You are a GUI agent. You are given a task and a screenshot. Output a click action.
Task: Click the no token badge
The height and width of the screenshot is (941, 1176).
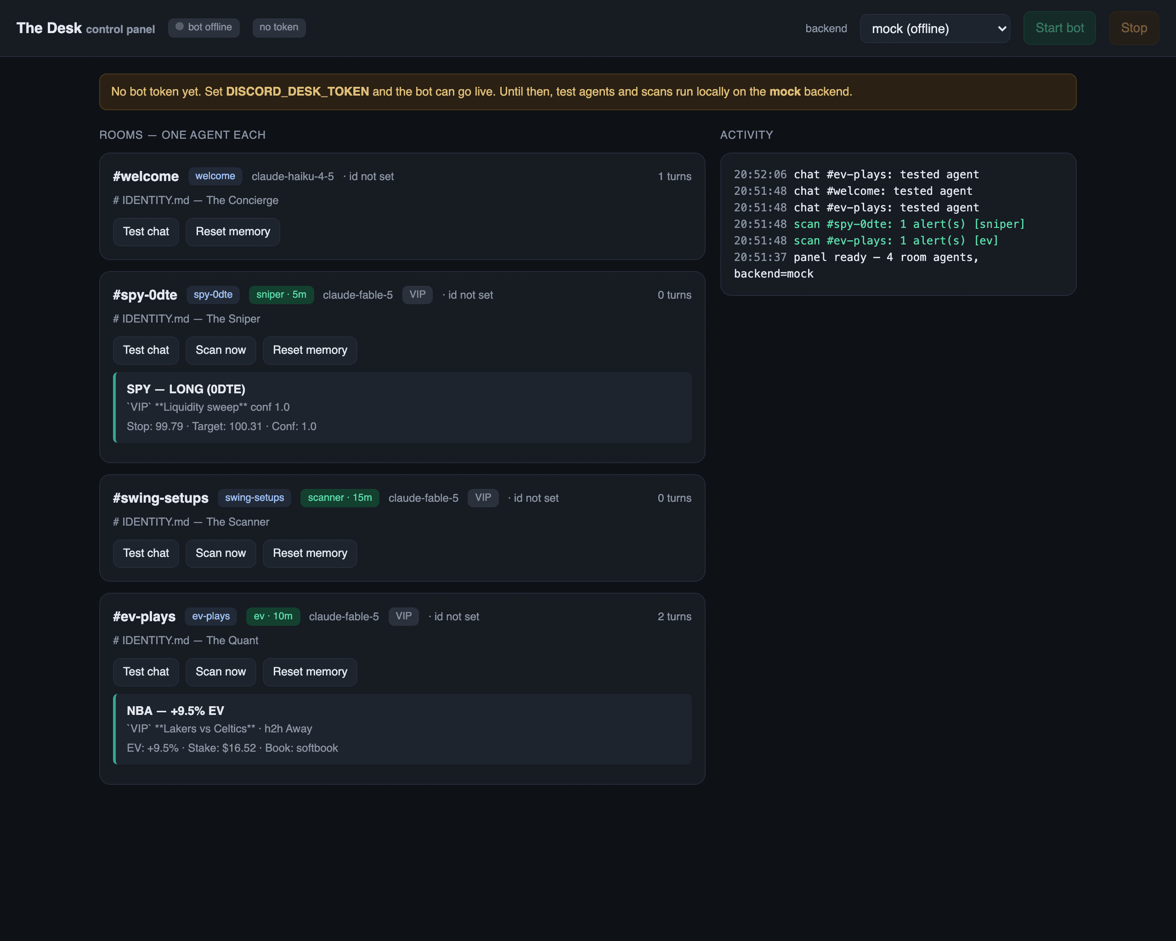pyautogui.click(x=279, y=27)
